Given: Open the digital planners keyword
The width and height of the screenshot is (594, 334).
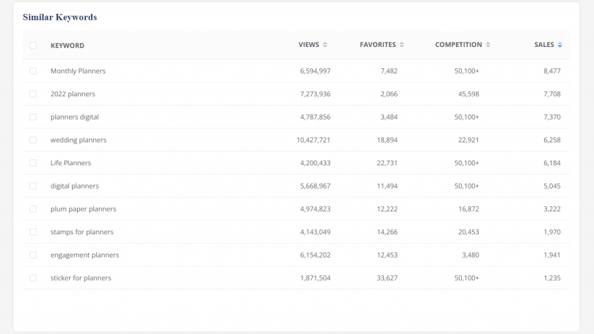Looking at the screenshot, I should coord(74,186).
